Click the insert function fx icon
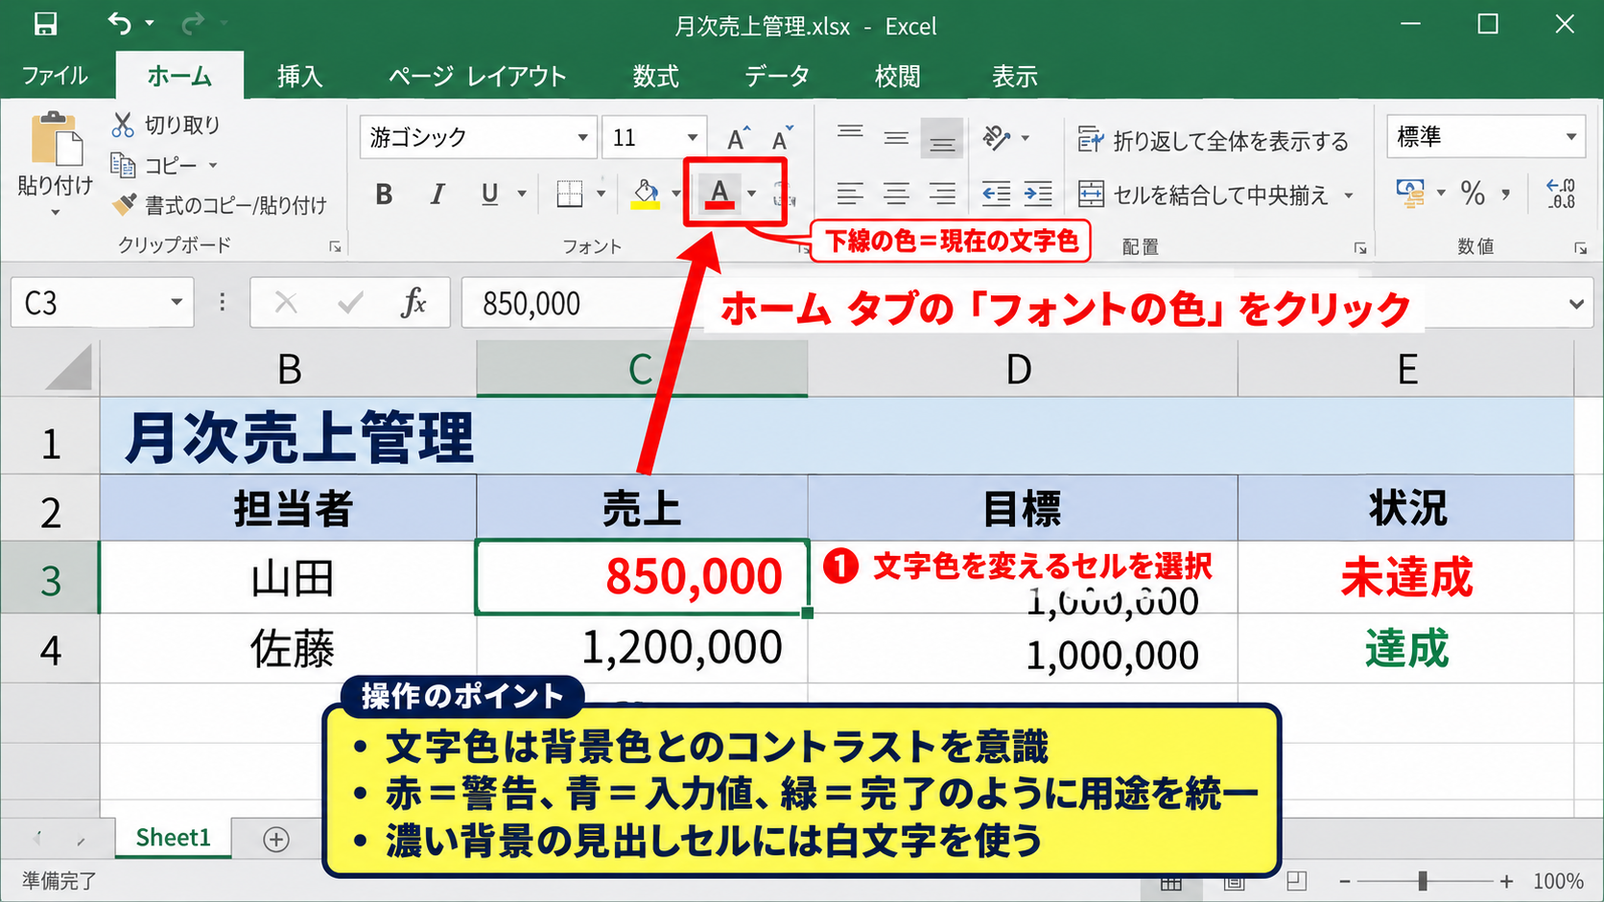1604x902 pixels. (413, 303)
